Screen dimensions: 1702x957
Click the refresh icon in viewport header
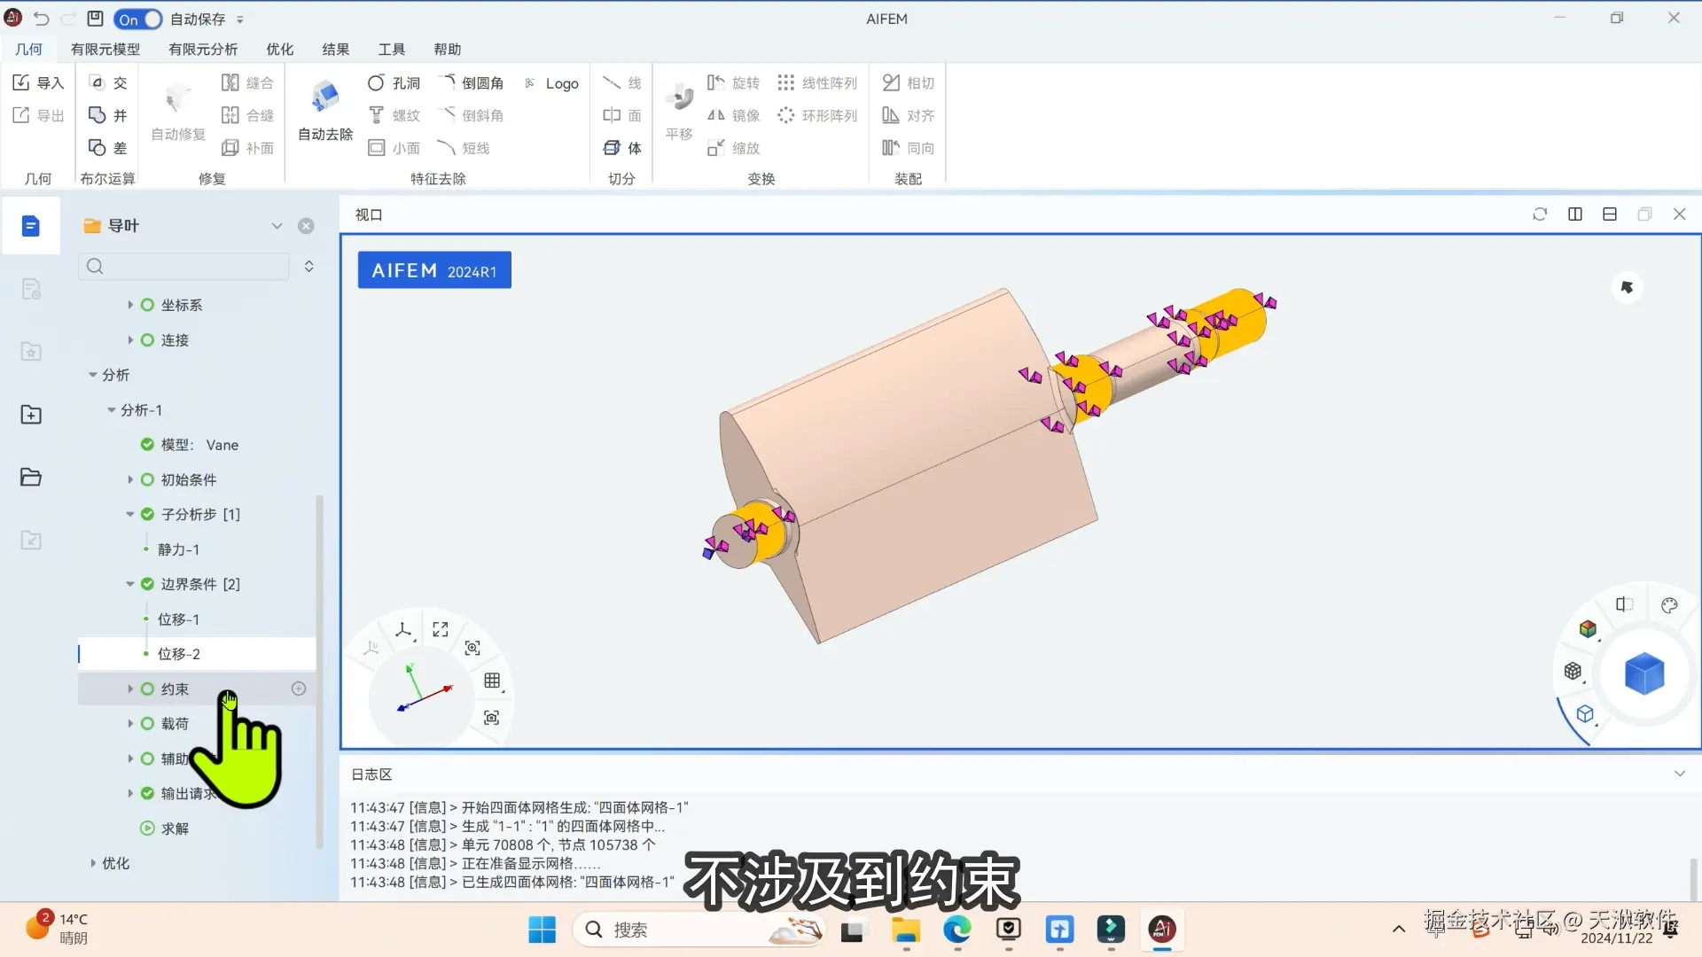(1540, 214)
